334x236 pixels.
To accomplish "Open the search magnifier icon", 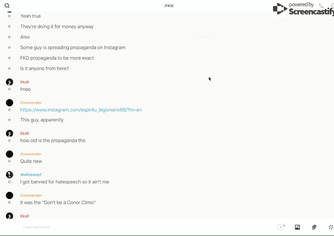I will (x=7, y=6).
